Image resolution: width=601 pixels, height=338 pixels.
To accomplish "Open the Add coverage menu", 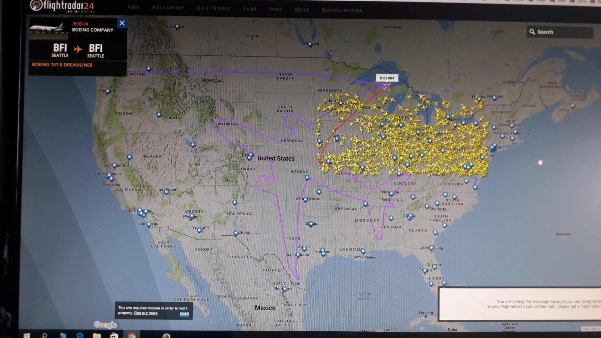I will (x=168, y=8).
